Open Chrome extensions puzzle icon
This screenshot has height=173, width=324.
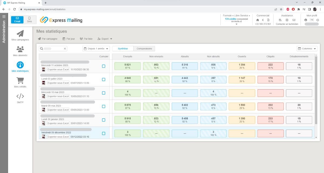[x=298, y=9]
